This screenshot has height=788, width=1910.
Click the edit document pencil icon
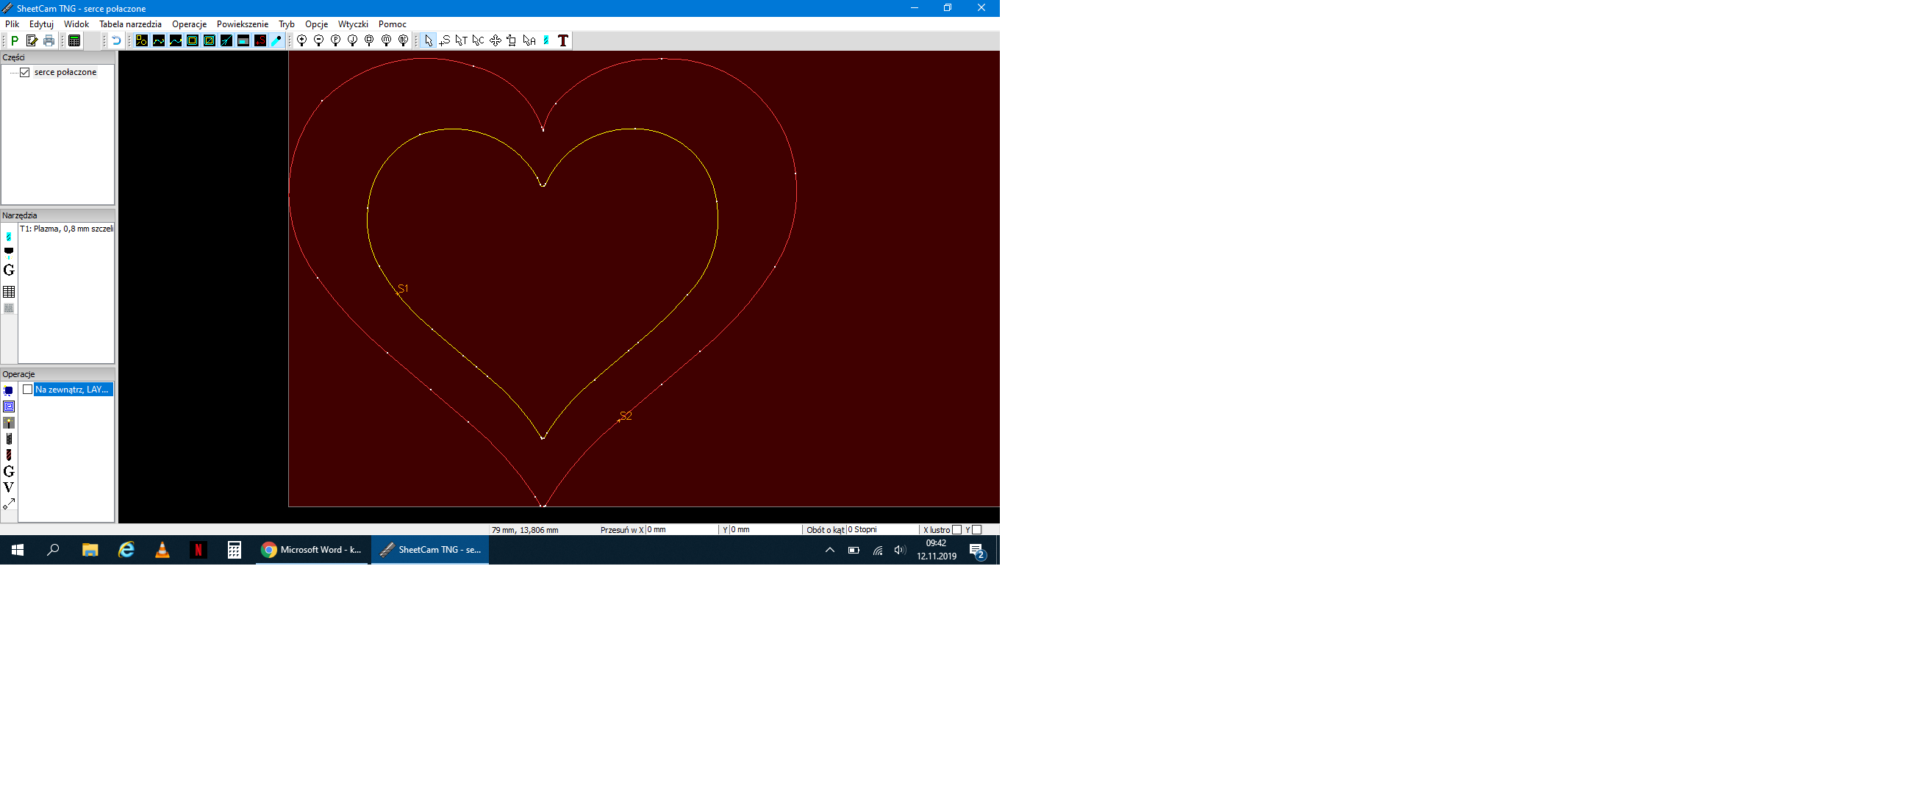[32, 40]
